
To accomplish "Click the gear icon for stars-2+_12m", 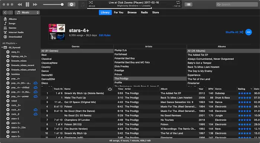I will [8, 127].
